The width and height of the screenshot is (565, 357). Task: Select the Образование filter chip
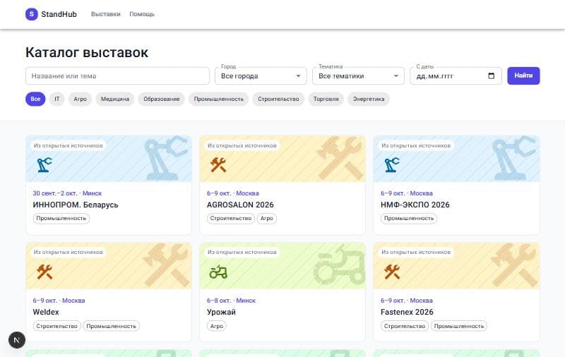162,99
